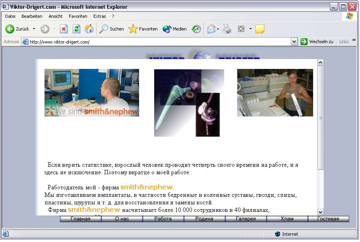Viewport: 360px width, 242px height.
Task: Open Suchen search with the magnifier icon
Action: coord(103,29)
